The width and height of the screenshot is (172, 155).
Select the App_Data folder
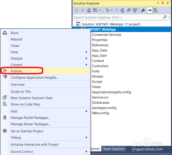[x=100, y=50]
